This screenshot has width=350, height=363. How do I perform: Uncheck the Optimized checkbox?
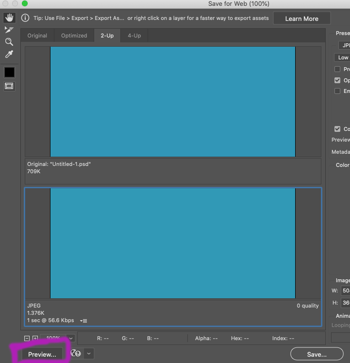point(337,80)
